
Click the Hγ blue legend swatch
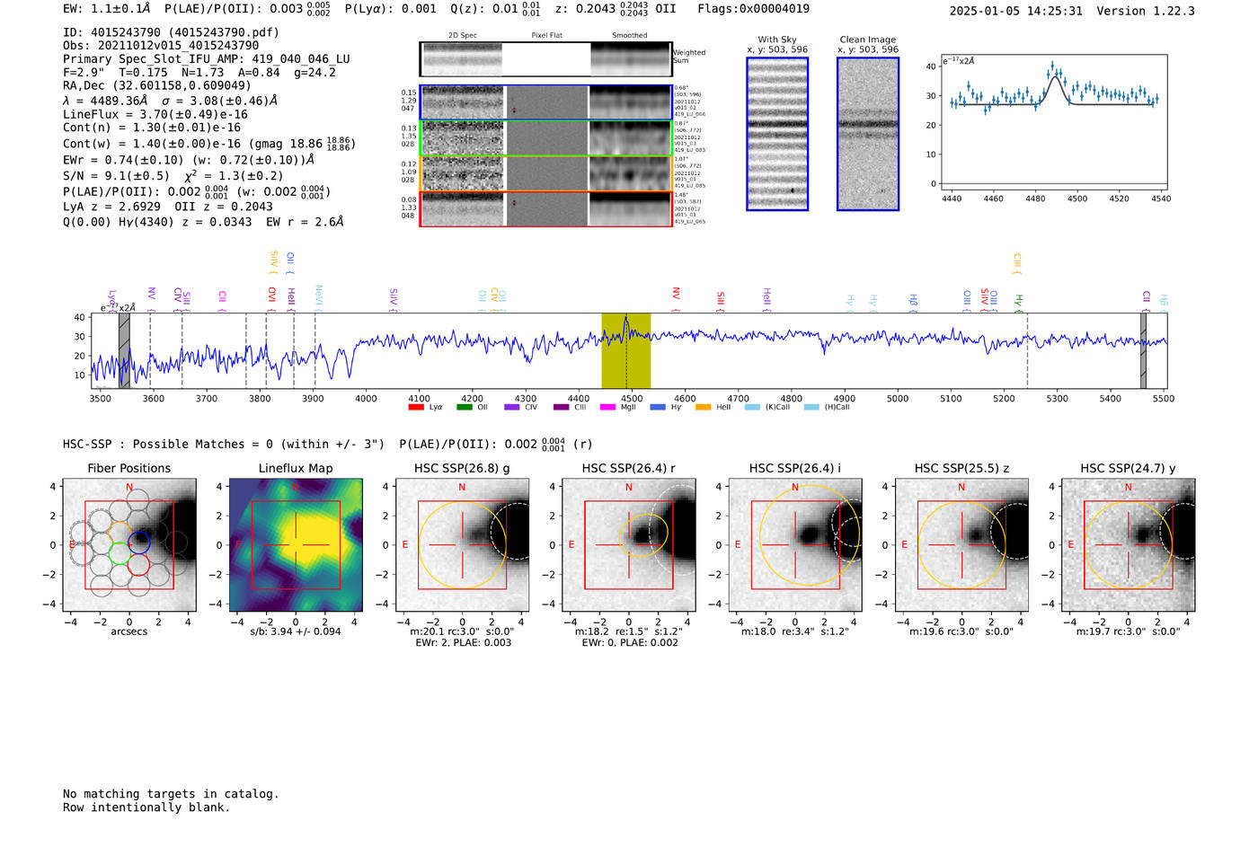point(658,407)
